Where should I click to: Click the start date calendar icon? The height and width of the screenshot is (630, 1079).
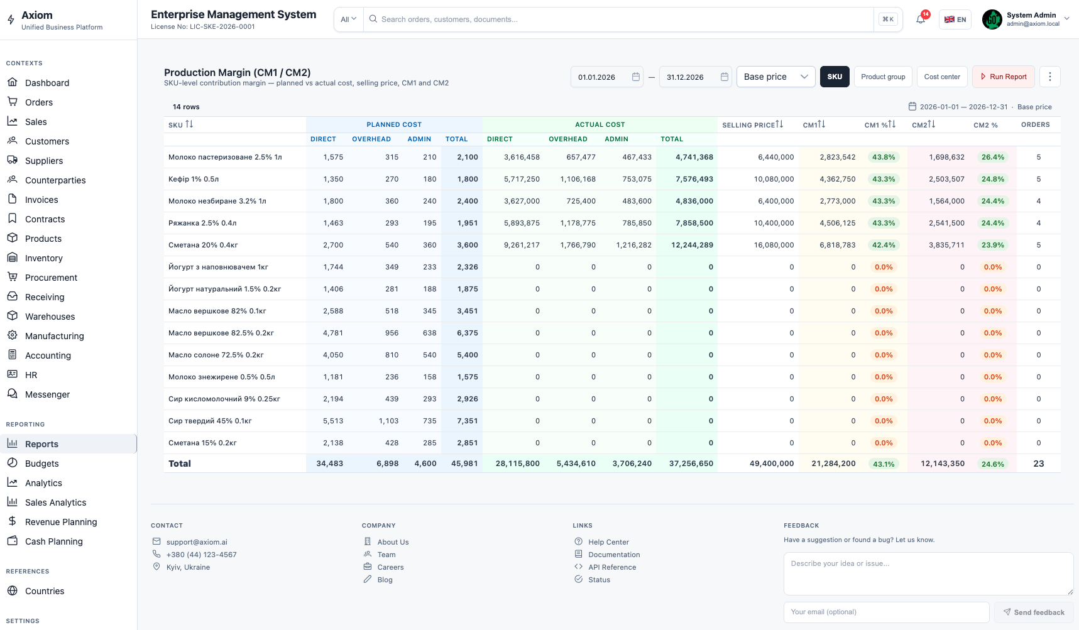[x=635, y=77]
